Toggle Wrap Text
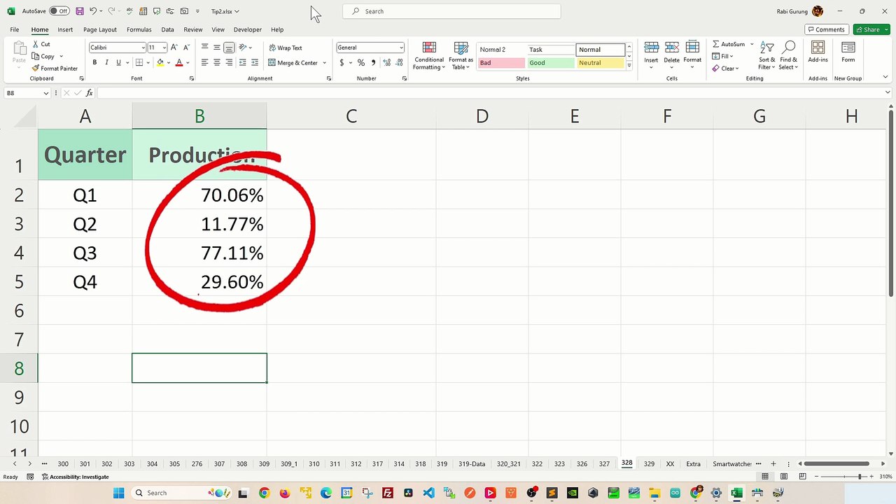This screenshot has height=504, width=896. (x=286, y=48)
